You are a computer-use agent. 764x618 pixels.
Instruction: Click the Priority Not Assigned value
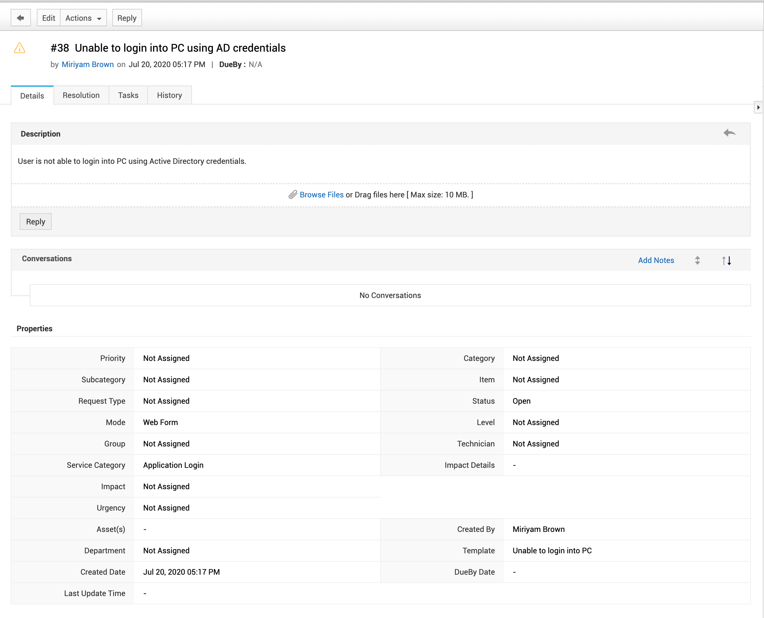coord(166,358)
